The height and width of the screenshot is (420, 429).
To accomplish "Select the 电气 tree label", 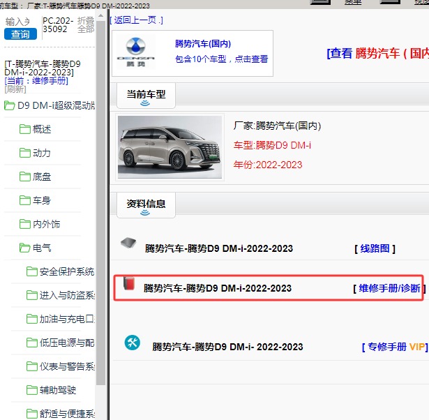I will pyautogui.click(x=42, y=248).
